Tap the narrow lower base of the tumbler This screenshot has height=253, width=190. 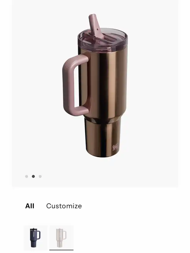point(103,137)
